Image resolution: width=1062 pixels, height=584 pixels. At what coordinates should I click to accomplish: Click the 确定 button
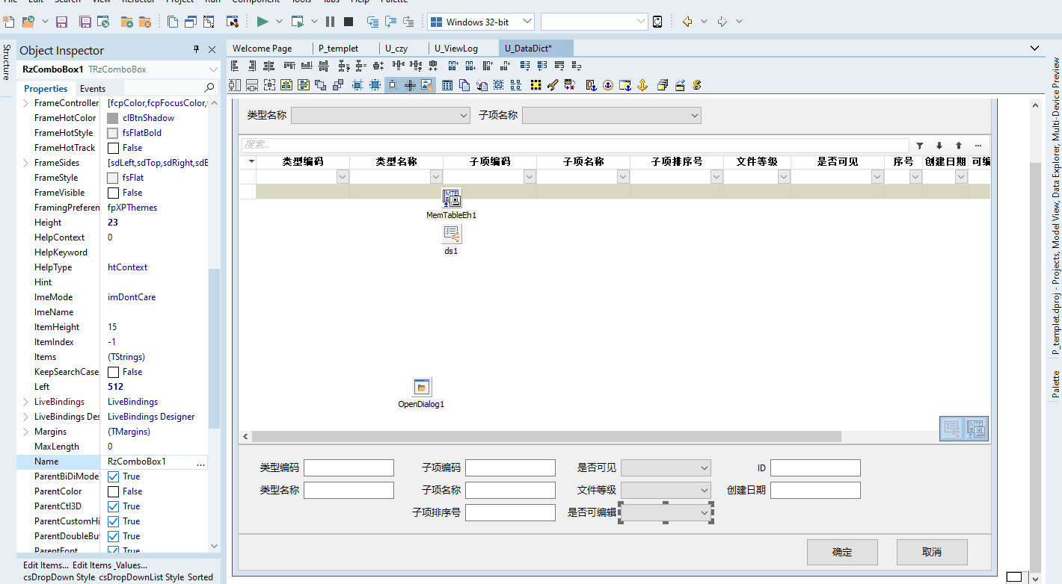(841, 552)
